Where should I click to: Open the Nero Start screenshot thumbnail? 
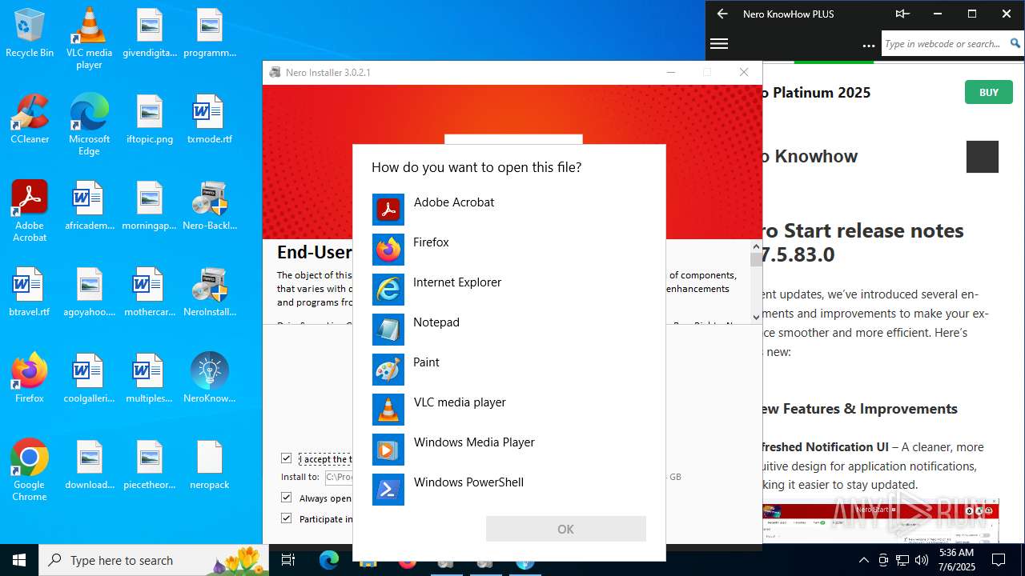(x=881, y=521)
